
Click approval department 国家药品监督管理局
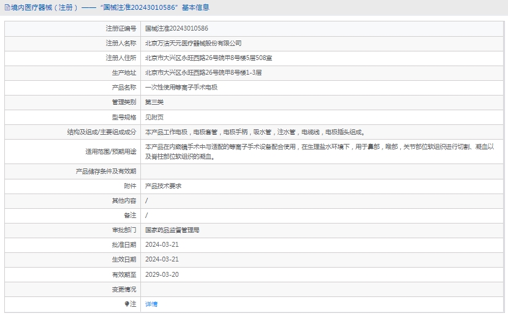point(172,230)
